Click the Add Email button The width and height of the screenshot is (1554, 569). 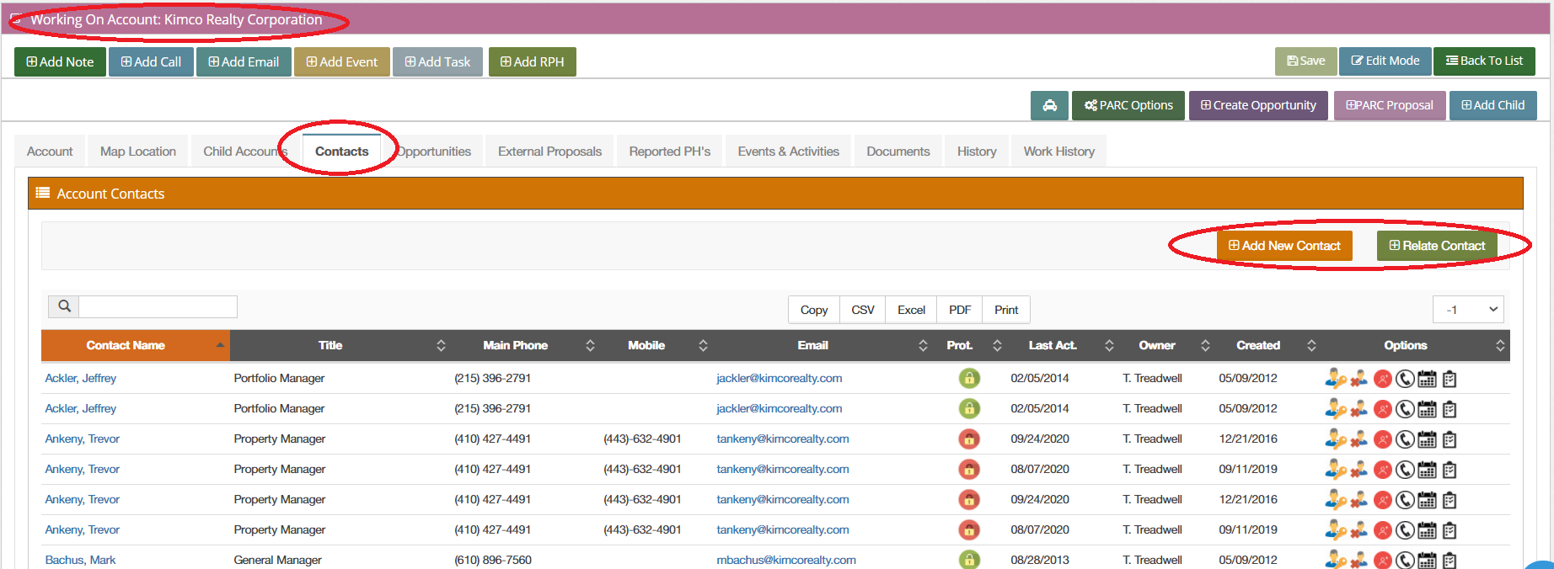[x=244, y=61]
